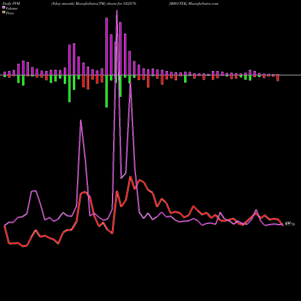Screen dimensions: 301x301
Task: Click the 'Volume' legend label
Action: 11,8
